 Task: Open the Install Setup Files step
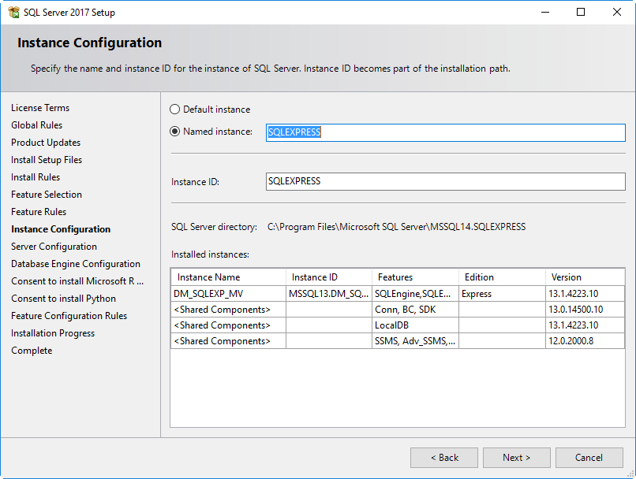[x=47, y=160]
